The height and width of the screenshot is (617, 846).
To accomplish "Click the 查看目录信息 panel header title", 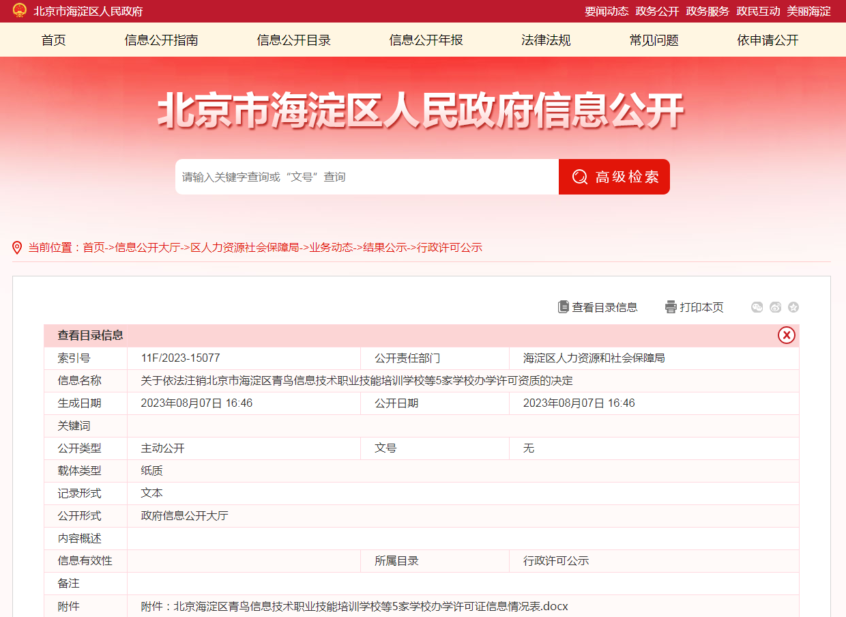I will [x=90, y=335].
